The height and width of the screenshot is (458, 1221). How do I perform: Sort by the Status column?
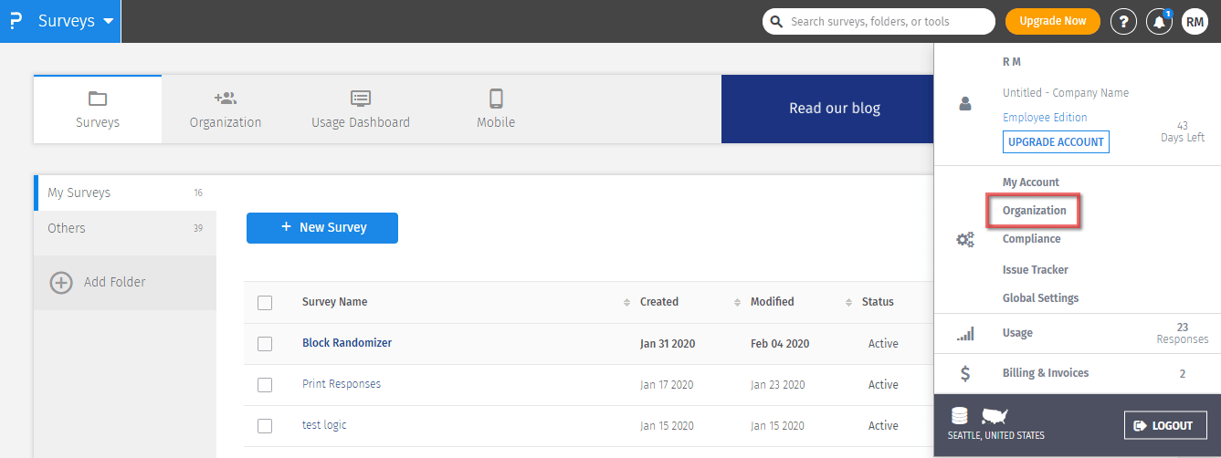(878, 302)
